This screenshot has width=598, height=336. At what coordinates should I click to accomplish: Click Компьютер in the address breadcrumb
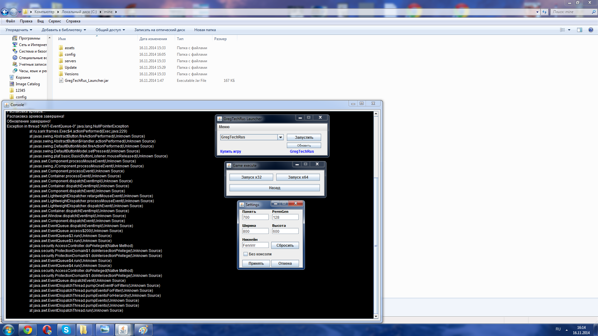coord(44,12)
